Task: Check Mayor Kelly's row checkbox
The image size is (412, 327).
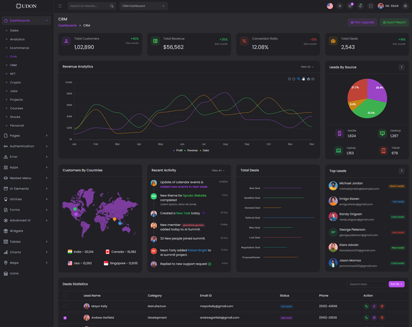Action: 65,306
